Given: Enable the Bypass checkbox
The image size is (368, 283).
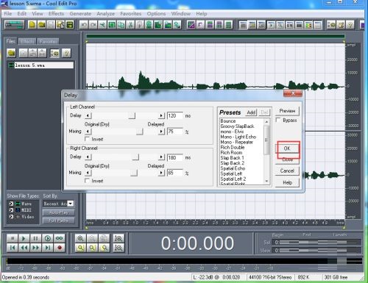Looking at the screenshot, I should point(278,120).
